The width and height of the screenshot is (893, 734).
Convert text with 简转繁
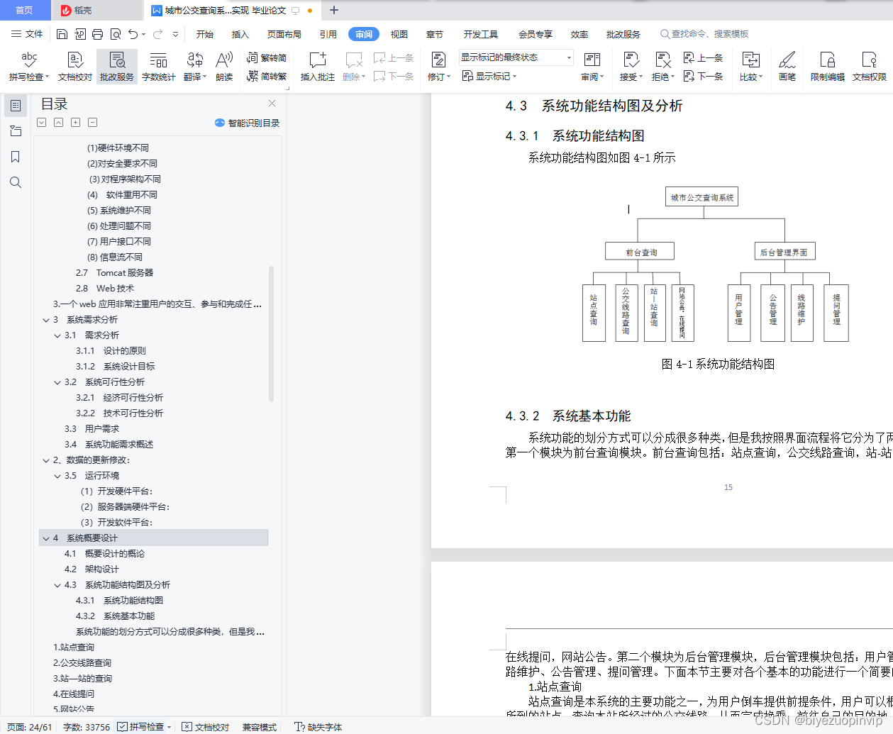point(267,76)
